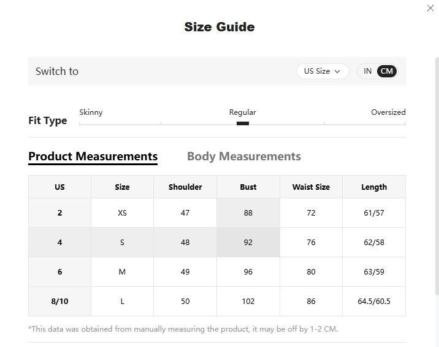This screenshot has width=439, height=347.
Task: Click shoulder value 47
Action: [x=185, y=213]
